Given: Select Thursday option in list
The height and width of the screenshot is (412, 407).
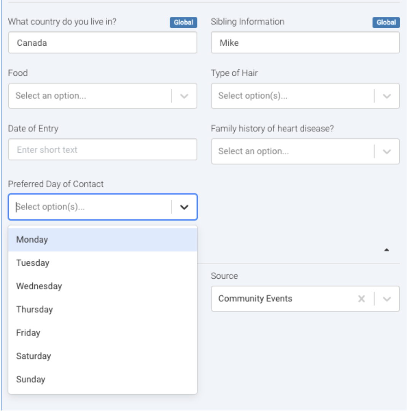Looking at the screenshot, I should (34, 309).
